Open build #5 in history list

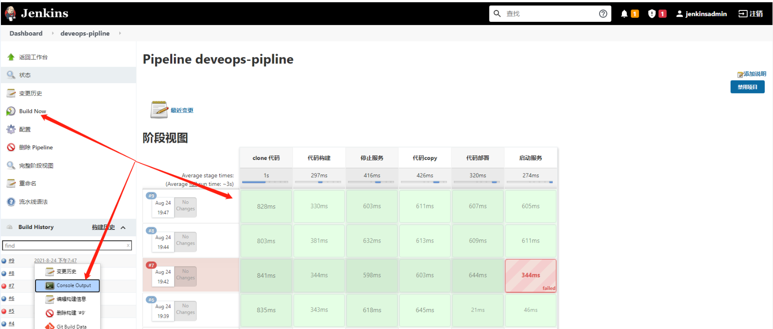coord(11,311)
